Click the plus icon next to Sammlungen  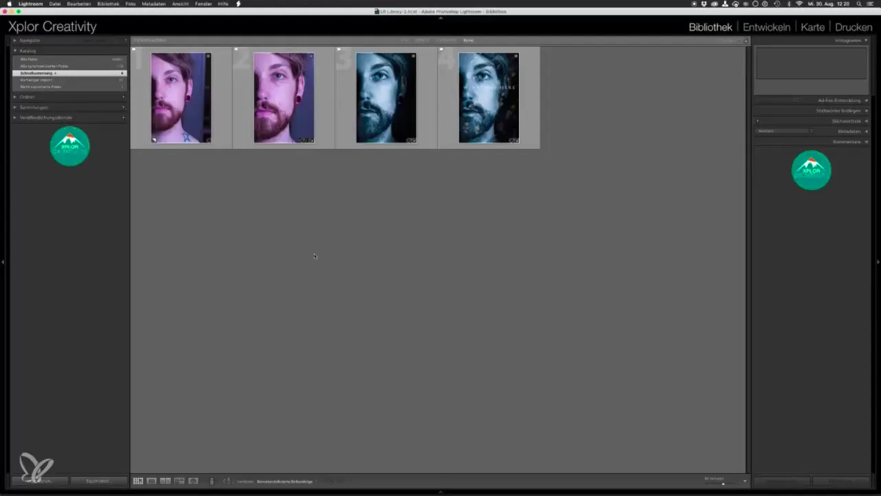pyautogui.click(x=123, y=107)
